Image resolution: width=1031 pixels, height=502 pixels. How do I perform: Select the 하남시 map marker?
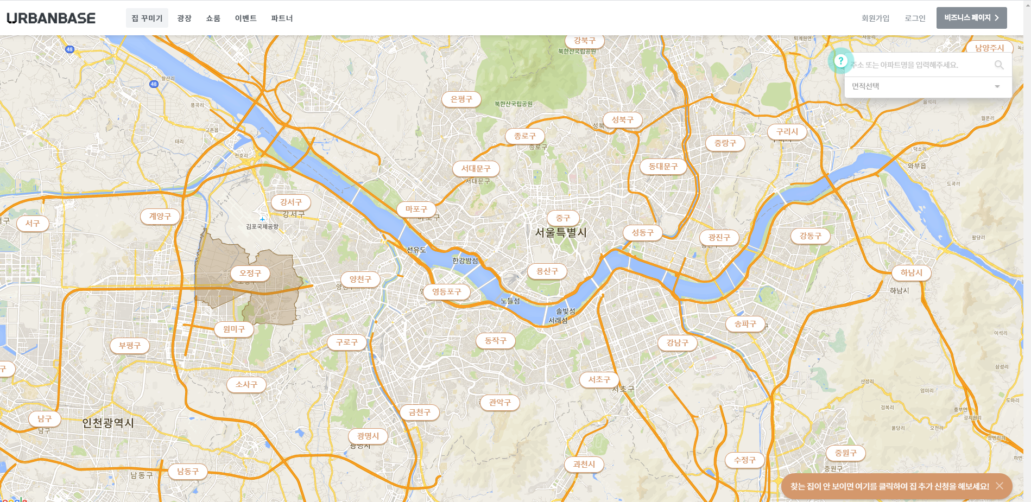click(912, 273)
